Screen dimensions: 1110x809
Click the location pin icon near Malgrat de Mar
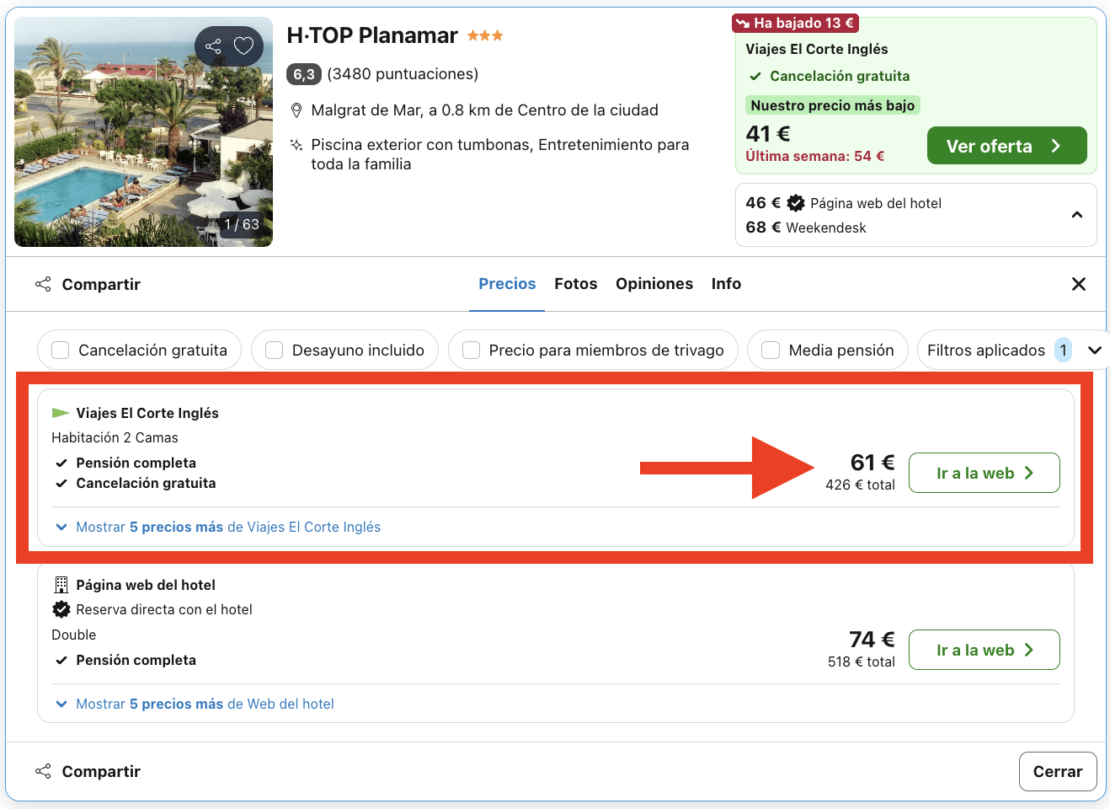[x=296, y=110]
